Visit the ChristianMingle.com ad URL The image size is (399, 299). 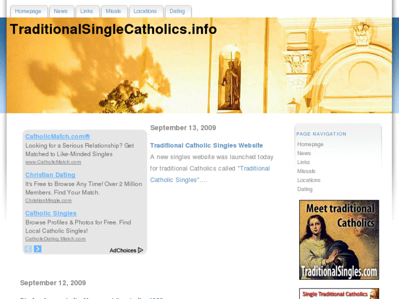click(48, 200)
